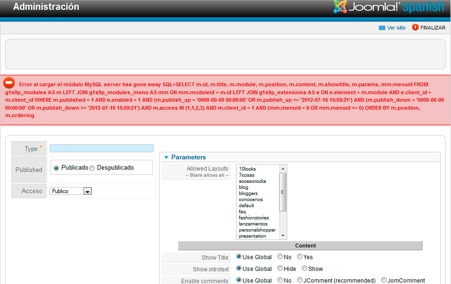Set Show Title to No
The image size is (451, 284).
pos(280,256)
